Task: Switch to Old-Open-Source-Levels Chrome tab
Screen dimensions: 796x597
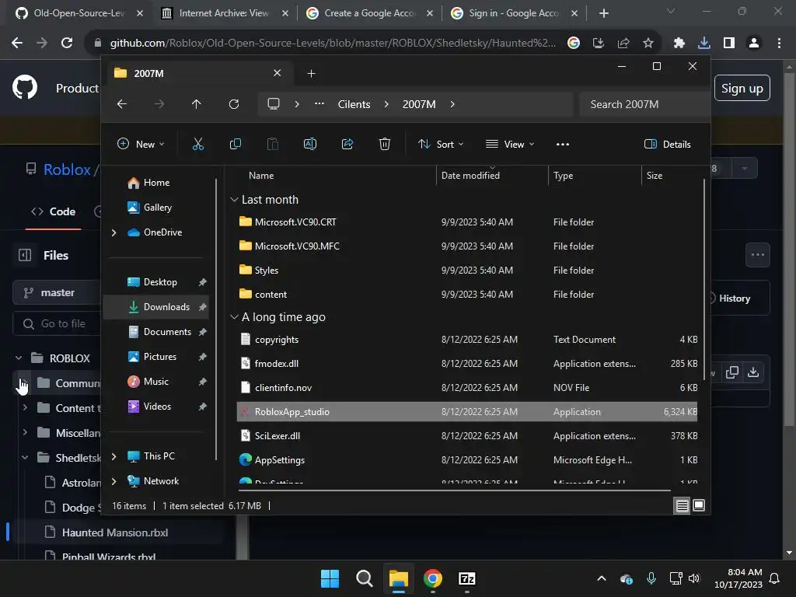Action: click(x=79, y=13)
